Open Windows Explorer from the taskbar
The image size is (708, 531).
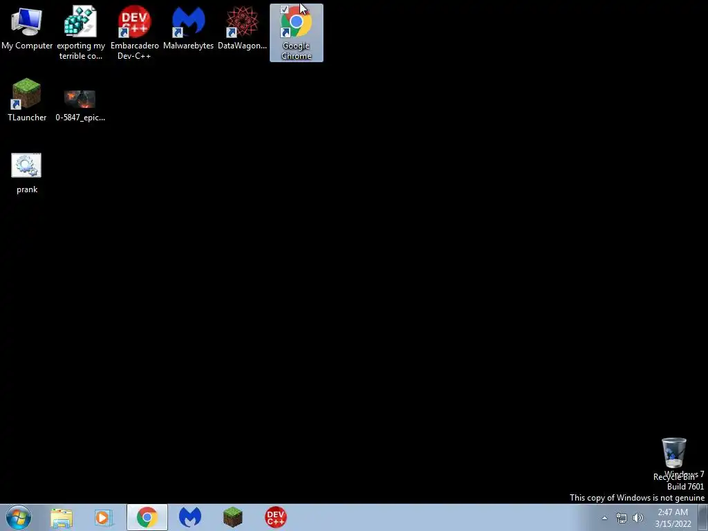coord(62,517)
